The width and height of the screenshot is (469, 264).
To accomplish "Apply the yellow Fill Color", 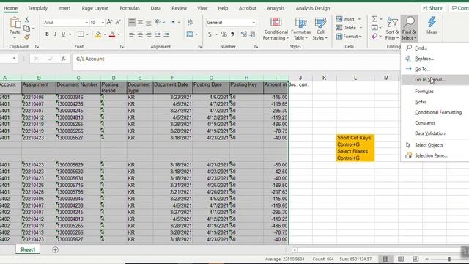I will click(98, 34).
